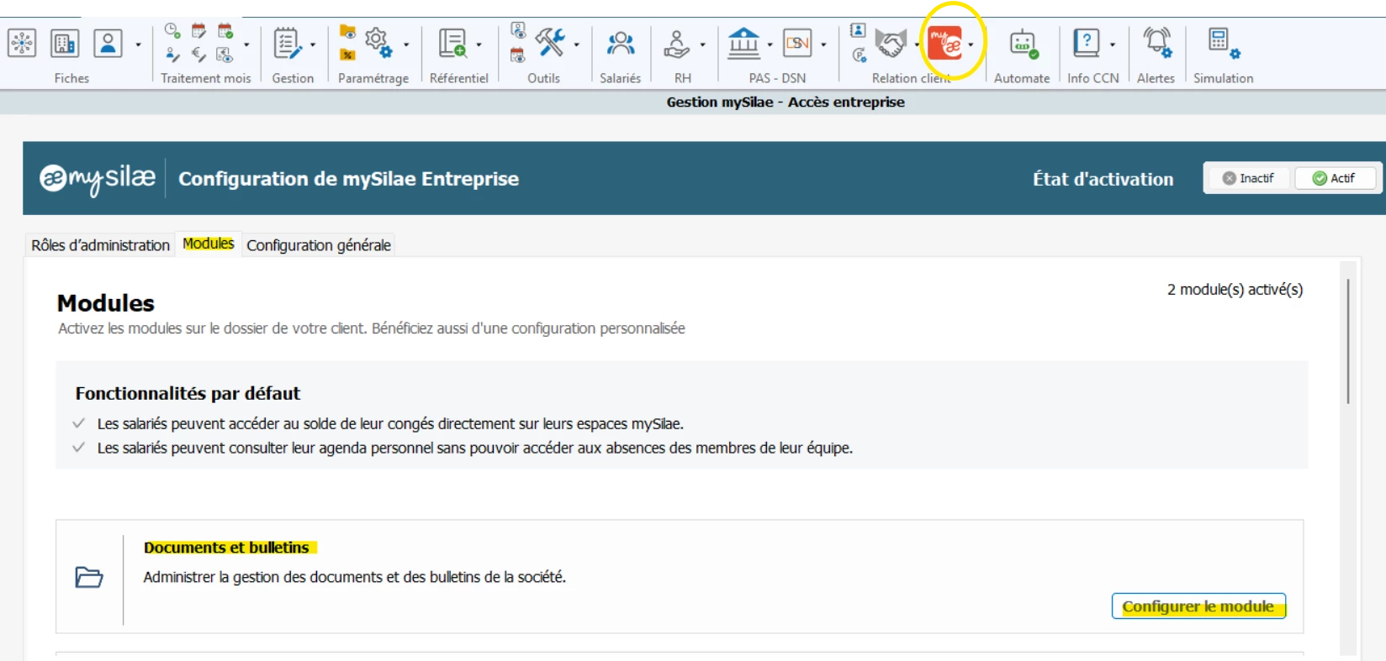
Task: Expand the dropdown arrow beside the mySilae icon
Action: 971,45
